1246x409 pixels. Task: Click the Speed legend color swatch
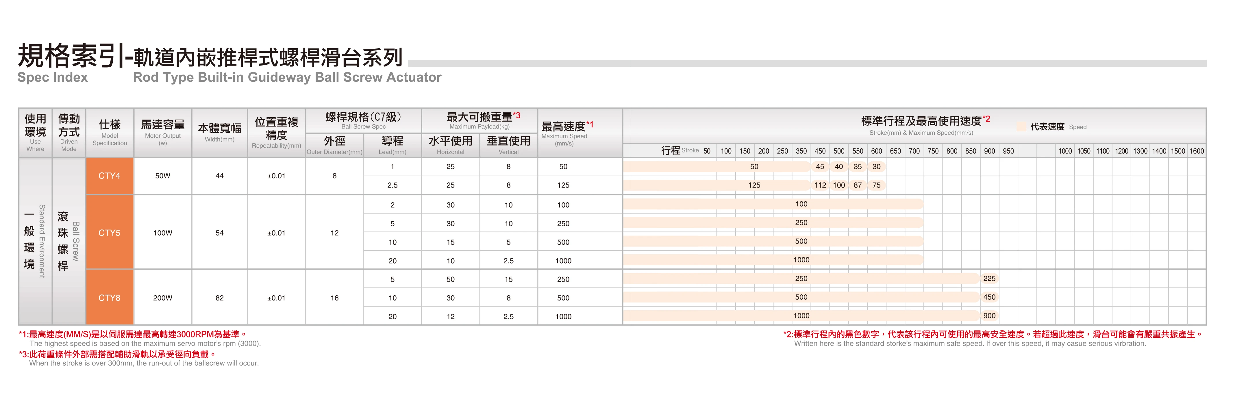tap(1021, 126)
